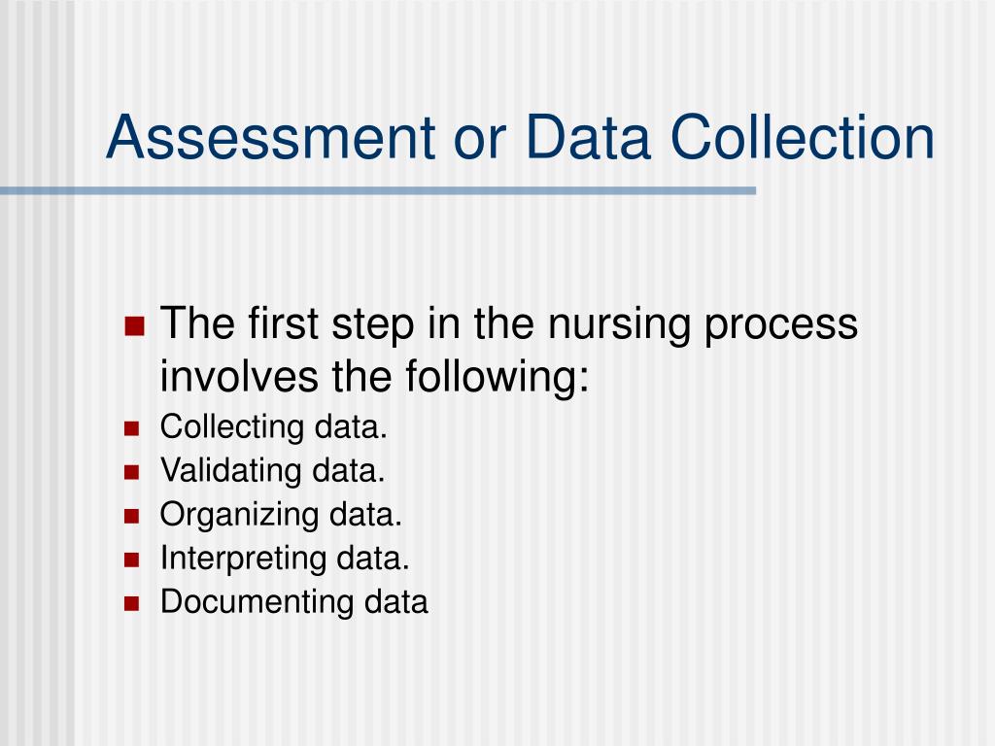Select the line "involves the following:"
995x746 pixels.
[x=374, y=377]
